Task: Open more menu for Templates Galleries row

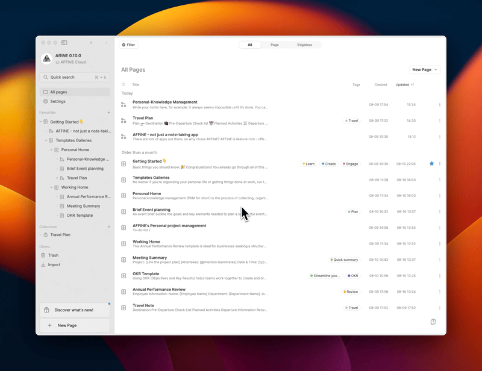Action: coord(440,180)
